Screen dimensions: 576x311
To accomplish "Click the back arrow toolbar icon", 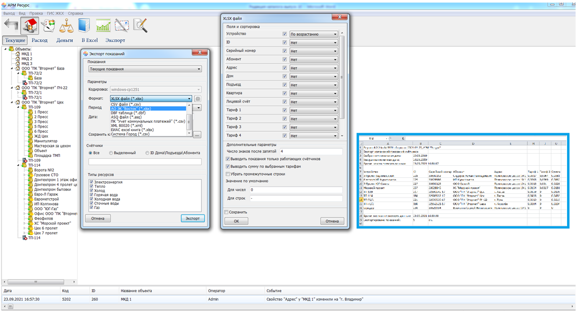I will click(x=10, y=25).
